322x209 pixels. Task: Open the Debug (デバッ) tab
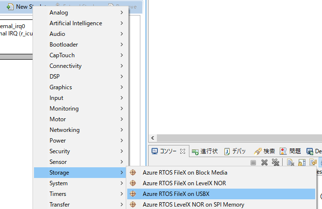[235, 151]
